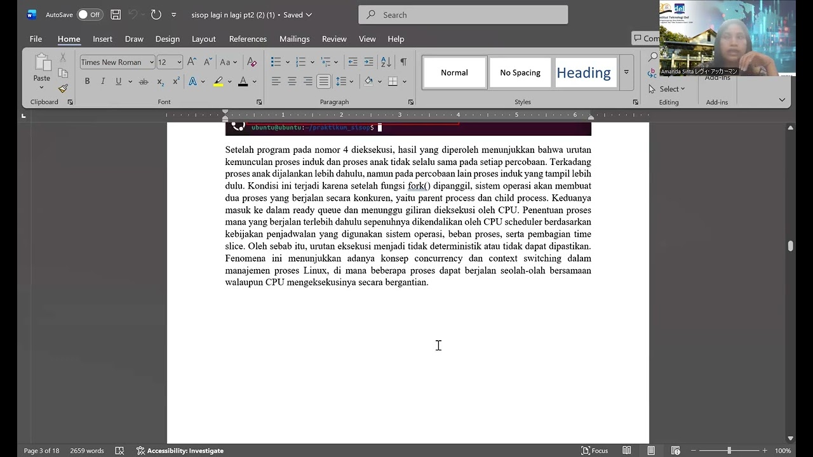Open Clipboard pane launcher
813x457 pixels.
[70, 102]
